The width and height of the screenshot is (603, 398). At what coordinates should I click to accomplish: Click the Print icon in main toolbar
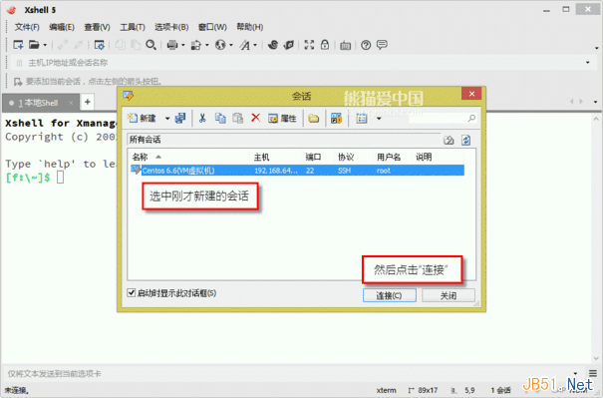(171, 45)
